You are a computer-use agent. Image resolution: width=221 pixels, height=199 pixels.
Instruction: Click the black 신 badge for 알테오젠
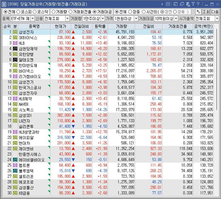(x=15, y=60)
